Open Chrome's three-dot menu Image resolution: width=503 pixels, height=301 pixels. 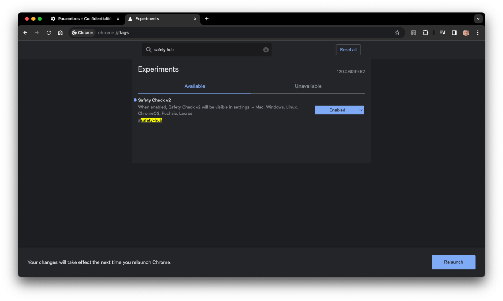coord(477,33)
